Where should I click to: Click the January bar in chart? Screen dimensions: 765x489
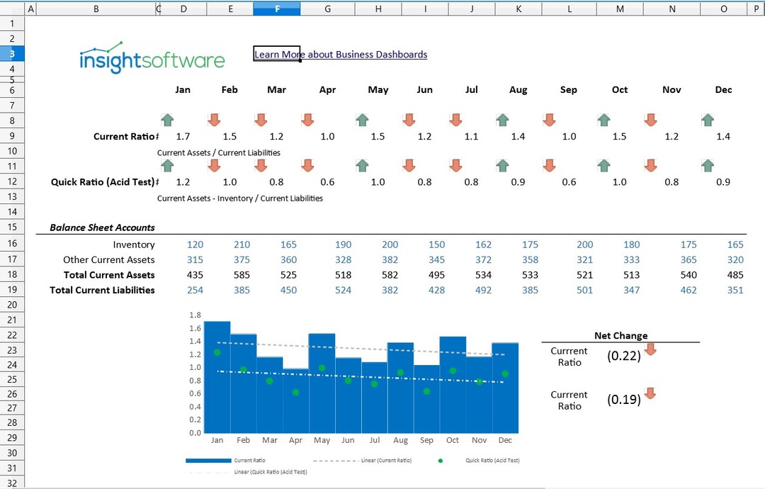(x=217, y=383)
